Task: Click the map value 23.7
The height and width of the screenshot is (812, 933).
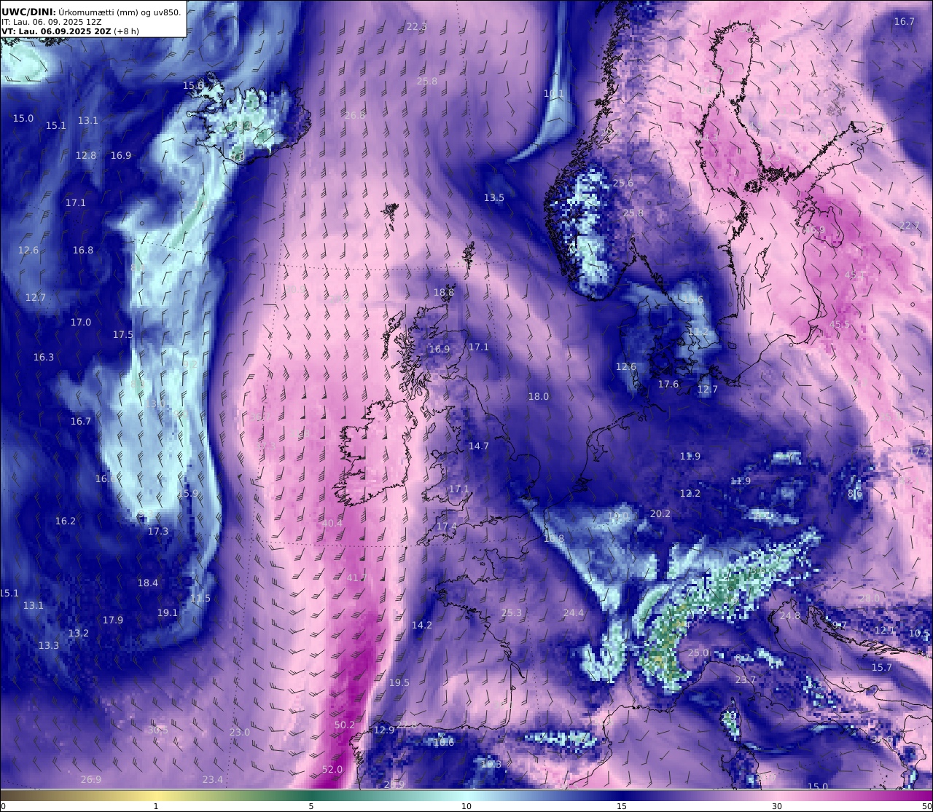Action: 746,680
